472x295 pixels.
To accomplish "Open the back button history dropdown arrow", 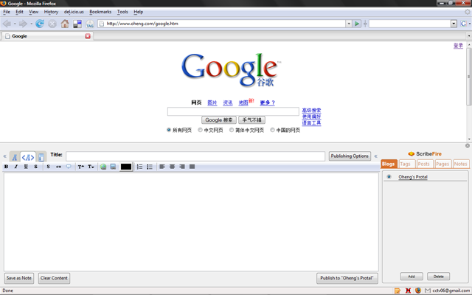I will pos(15,24).
